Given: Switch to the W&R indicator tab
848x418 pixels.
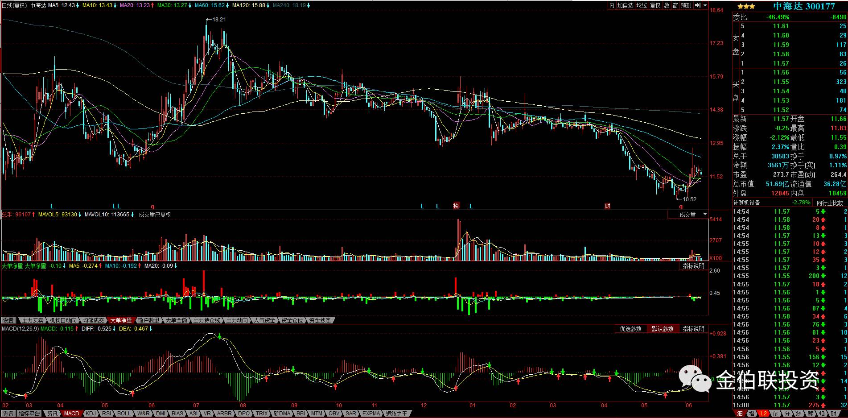Looking at the screenshot, I should [143, 414].
